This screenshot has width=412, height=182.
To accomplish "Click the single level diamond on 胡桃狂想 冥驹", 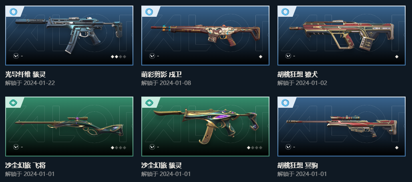I will (397, 148).
